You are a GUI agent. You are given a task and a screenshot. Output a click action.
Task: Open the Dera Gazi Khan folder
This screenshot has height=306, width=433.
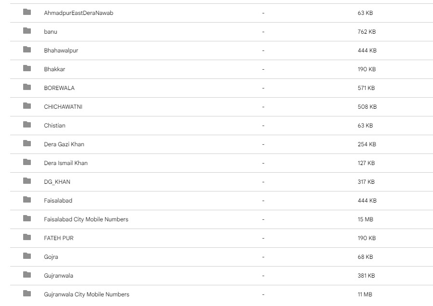tap(64, 144)
